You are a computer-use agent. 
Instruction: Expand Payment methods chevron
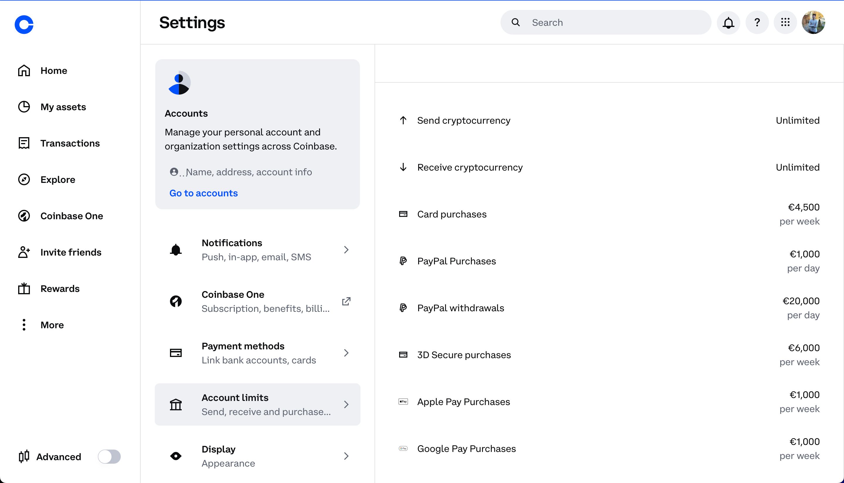pos(346,353)
